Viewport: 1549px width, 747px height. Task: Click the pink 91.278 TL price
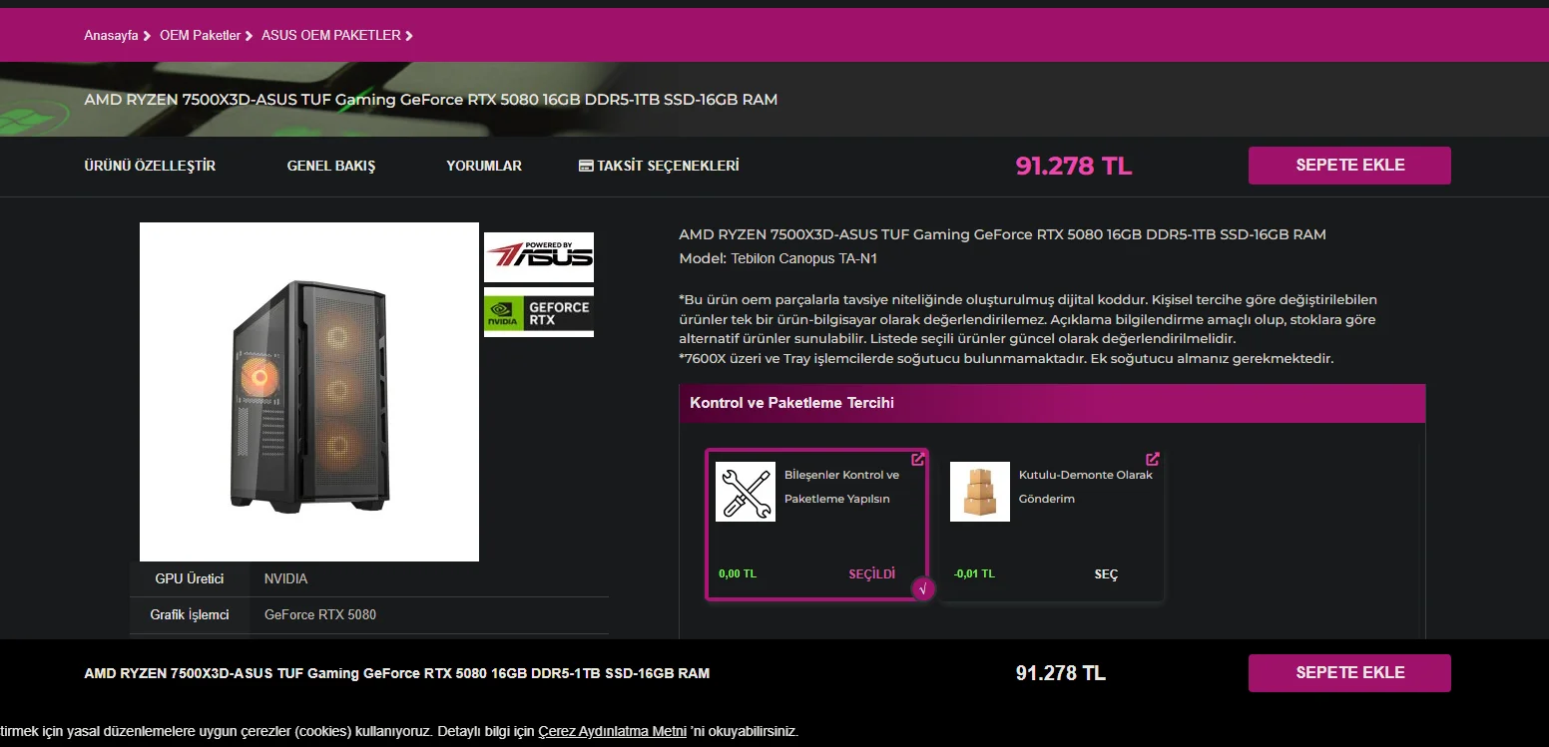pyautogui.click(x=1074, y=166)
